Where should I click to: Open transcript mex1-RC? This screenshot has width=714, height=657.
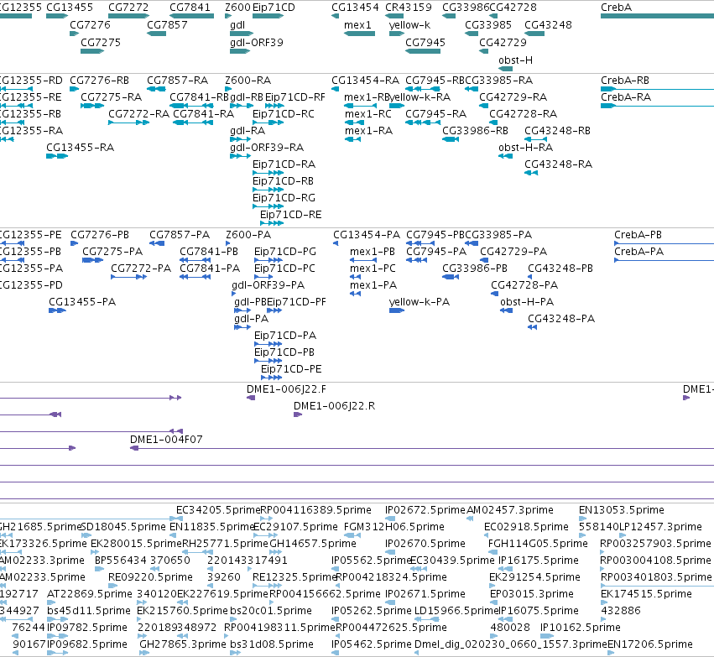368,114
